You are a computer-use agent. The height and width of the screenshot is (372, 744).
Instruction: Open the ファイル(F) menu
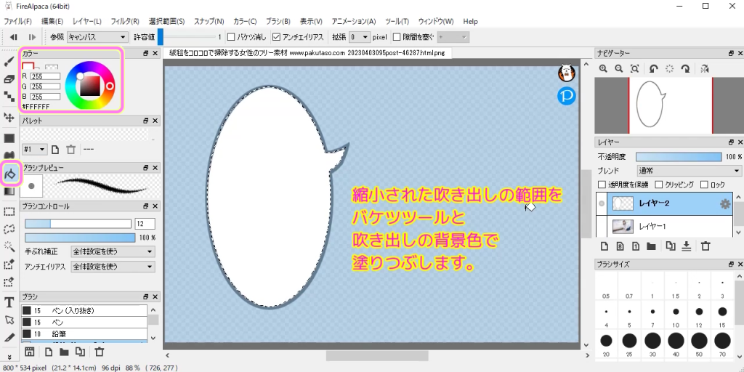(17, 21)
